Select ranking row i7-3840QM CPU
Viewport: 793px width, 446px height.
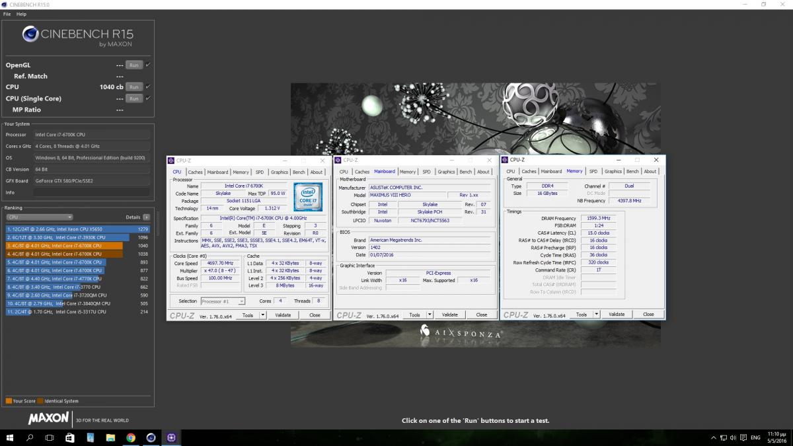(x=78, y=303)
